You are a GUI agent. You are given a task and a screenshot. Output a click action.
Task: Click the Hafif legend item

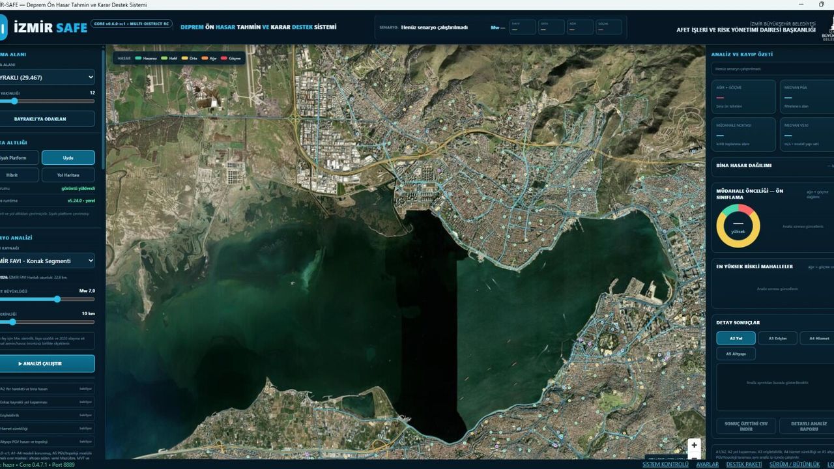pyautogui.click(x=169, y=58)
